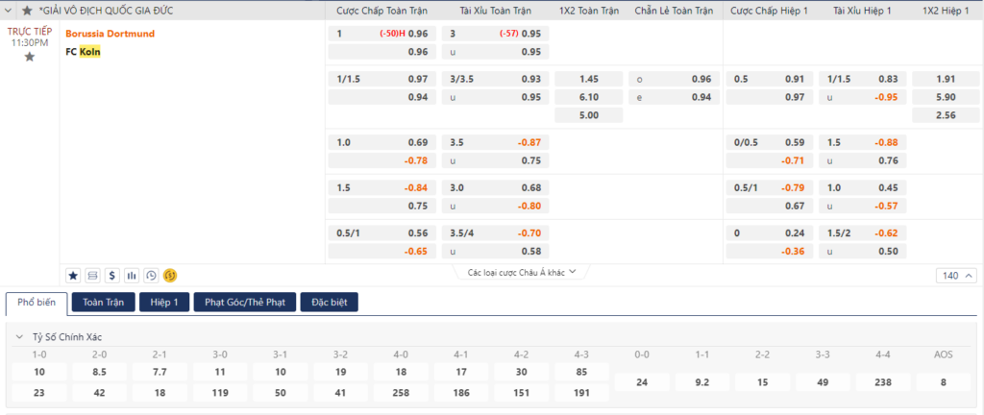Open the bar chart statistics icon
Viewport: 984px width, 415px height.
(x=132, y=275)
